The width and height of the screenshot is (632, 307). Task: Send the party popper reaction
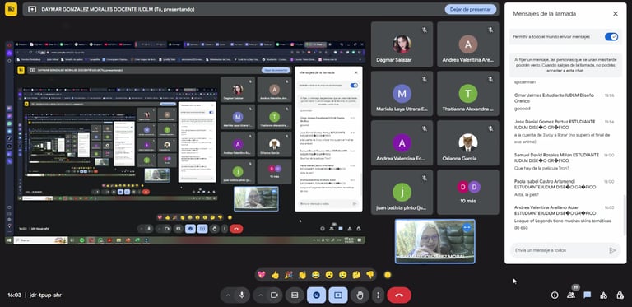289,275
